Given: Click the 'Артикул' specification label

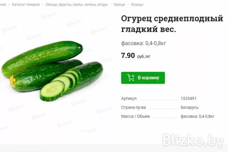Looking at the screenshot, I should (129, 98).
